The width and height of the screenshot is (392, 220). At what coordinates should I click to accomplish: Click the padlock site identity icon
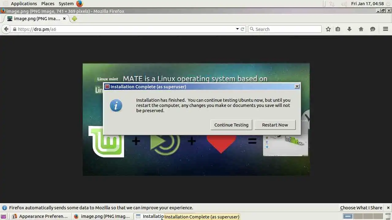(x=14, y=29)
